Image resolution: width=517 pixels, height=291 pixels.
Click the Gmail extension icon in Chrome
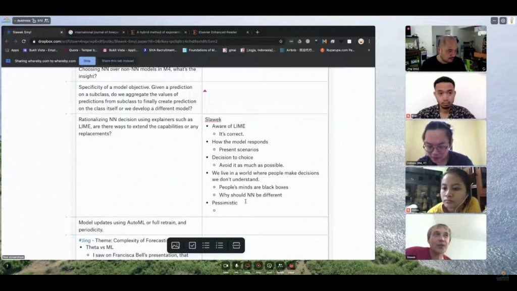pyautogui.click(x=325, y=41)
